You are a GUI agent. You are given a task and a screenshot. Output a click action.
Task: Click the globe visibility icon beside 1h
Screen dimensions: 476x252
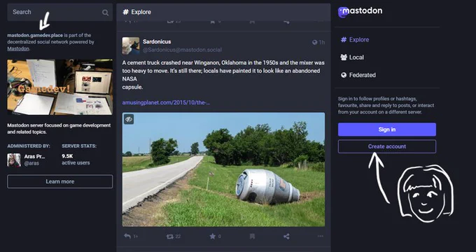(314, 43)
